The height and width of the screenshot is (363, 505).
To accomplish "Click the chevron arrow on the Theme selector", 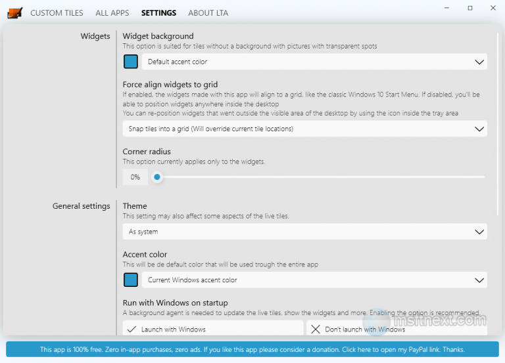I will [479, 232].
